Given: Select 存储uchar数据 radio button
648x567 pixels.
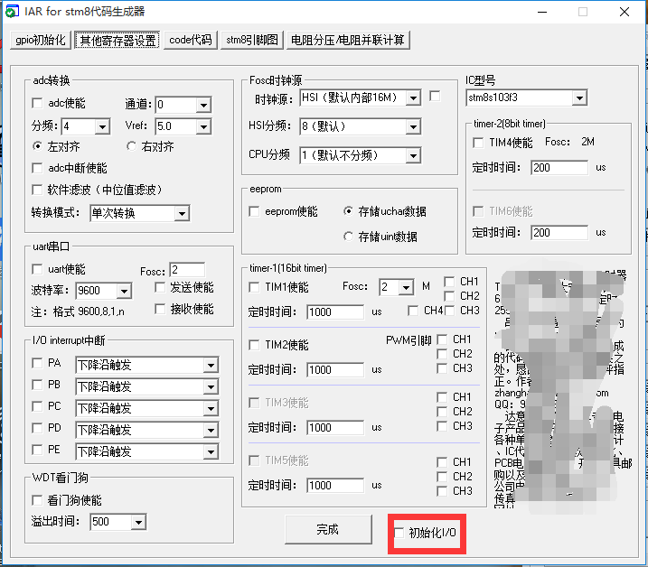Looking at the screenshot, I should (348, 211).
